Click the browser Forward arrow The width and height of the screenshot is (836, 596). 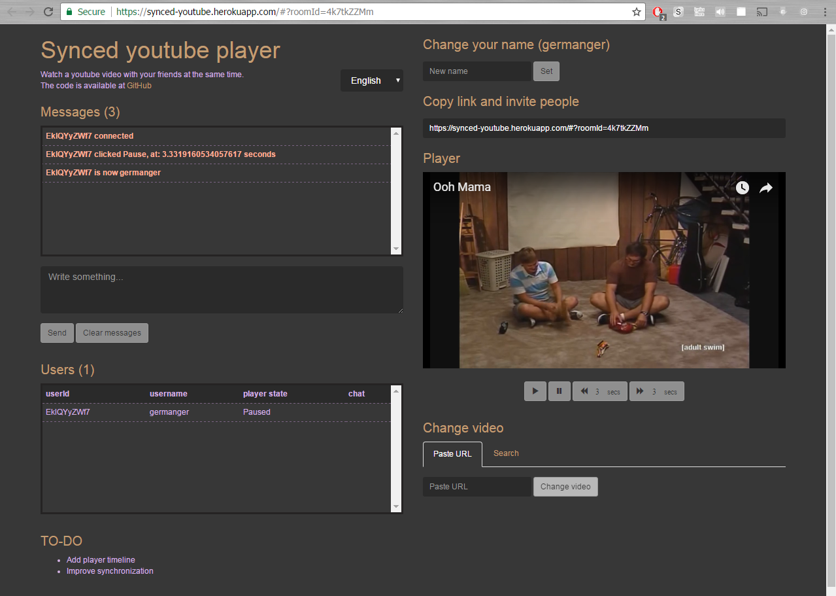[x=30, y=12]
